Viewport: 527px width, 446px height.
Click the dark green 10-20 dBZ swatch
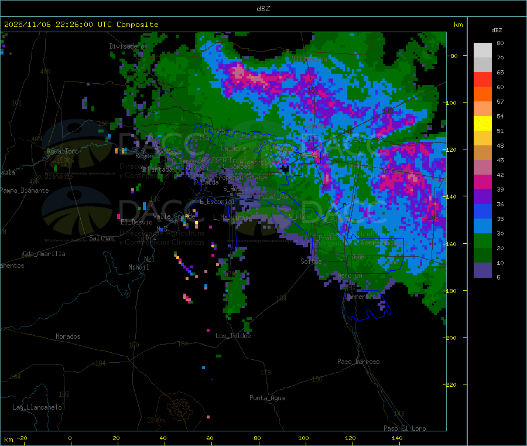(x=482, y=256)
